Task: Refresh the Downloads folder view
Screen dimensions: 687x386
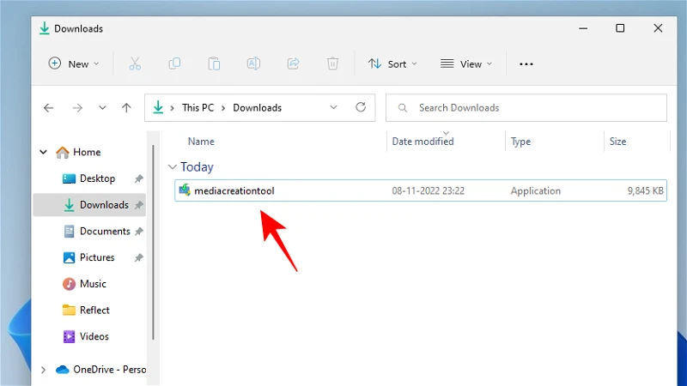Action: 361,108
